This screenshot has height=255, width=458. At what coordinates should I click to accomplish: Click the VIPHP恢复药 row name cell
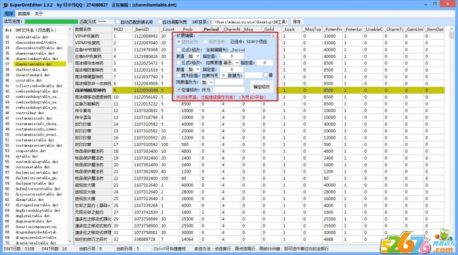pos(93,36)
